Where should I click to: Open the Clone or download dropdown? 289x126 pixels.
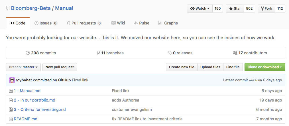coord(265,67)
